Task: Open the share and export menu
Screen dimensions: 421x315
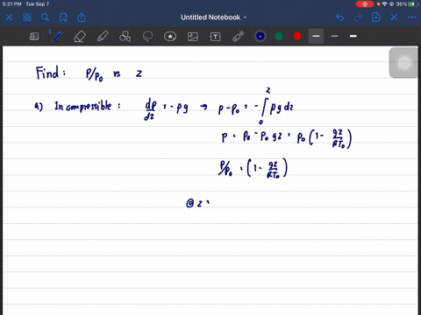Action: pyautogui.click(x=82, y=17)
